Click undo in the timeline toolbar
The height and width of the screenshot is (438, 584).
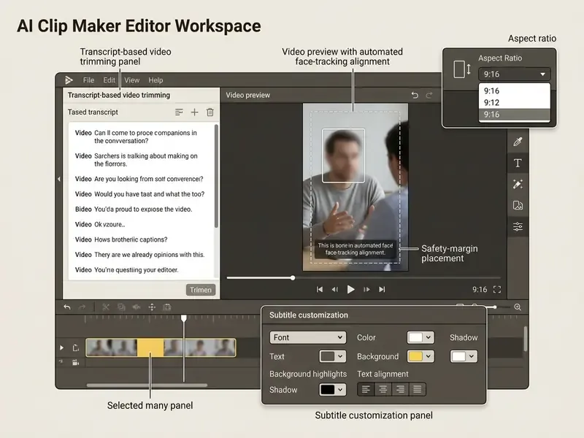[67, 307]
